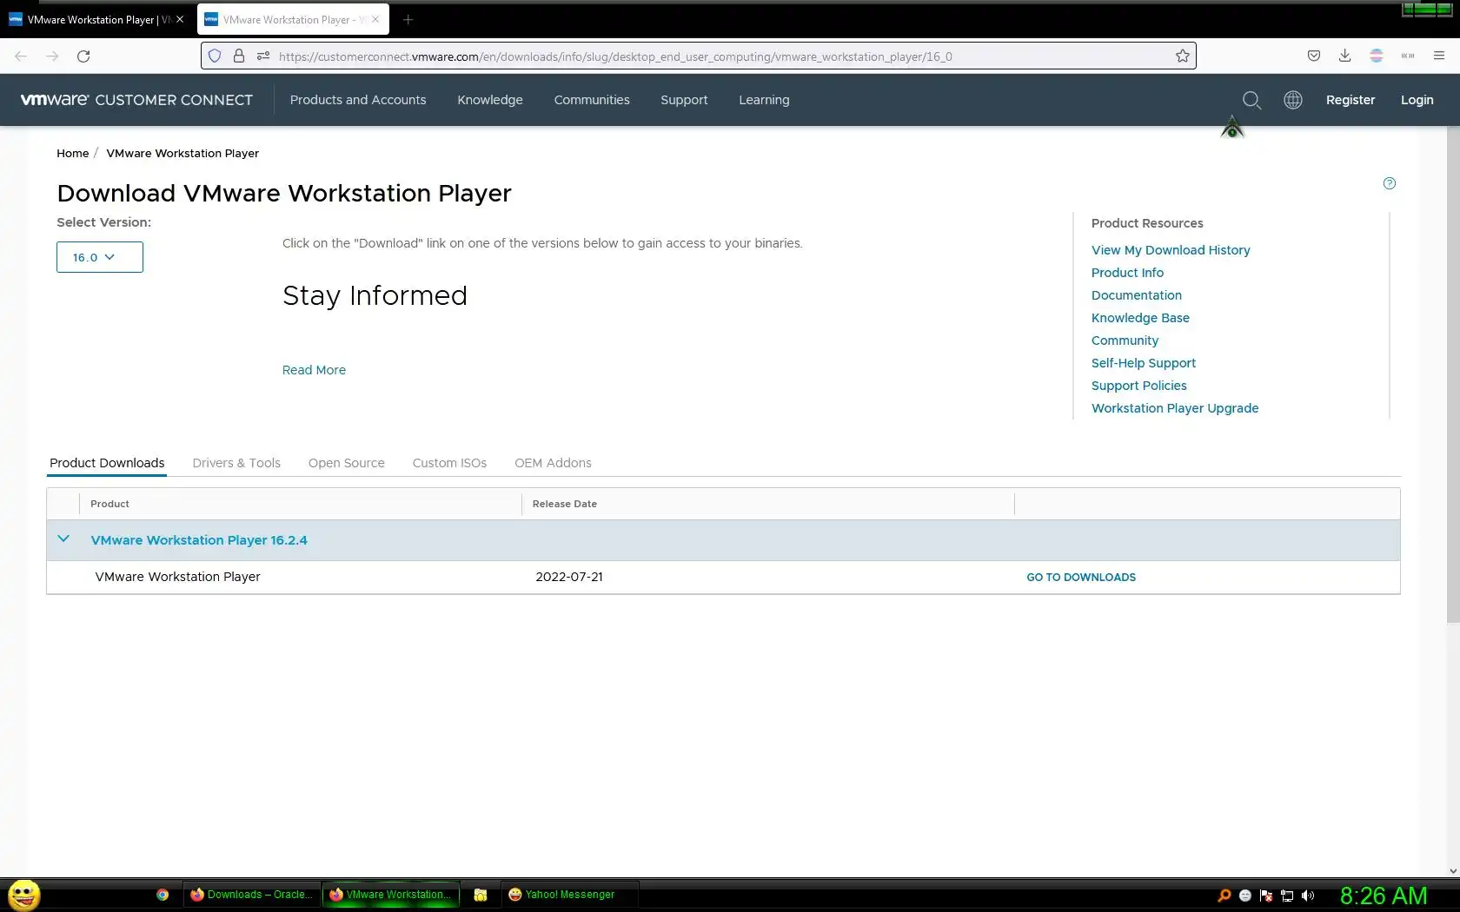Screen dimensions: 1460x912
Task: Click the browser back arrow
Action: pyautogui.click(x=21, y=56)
